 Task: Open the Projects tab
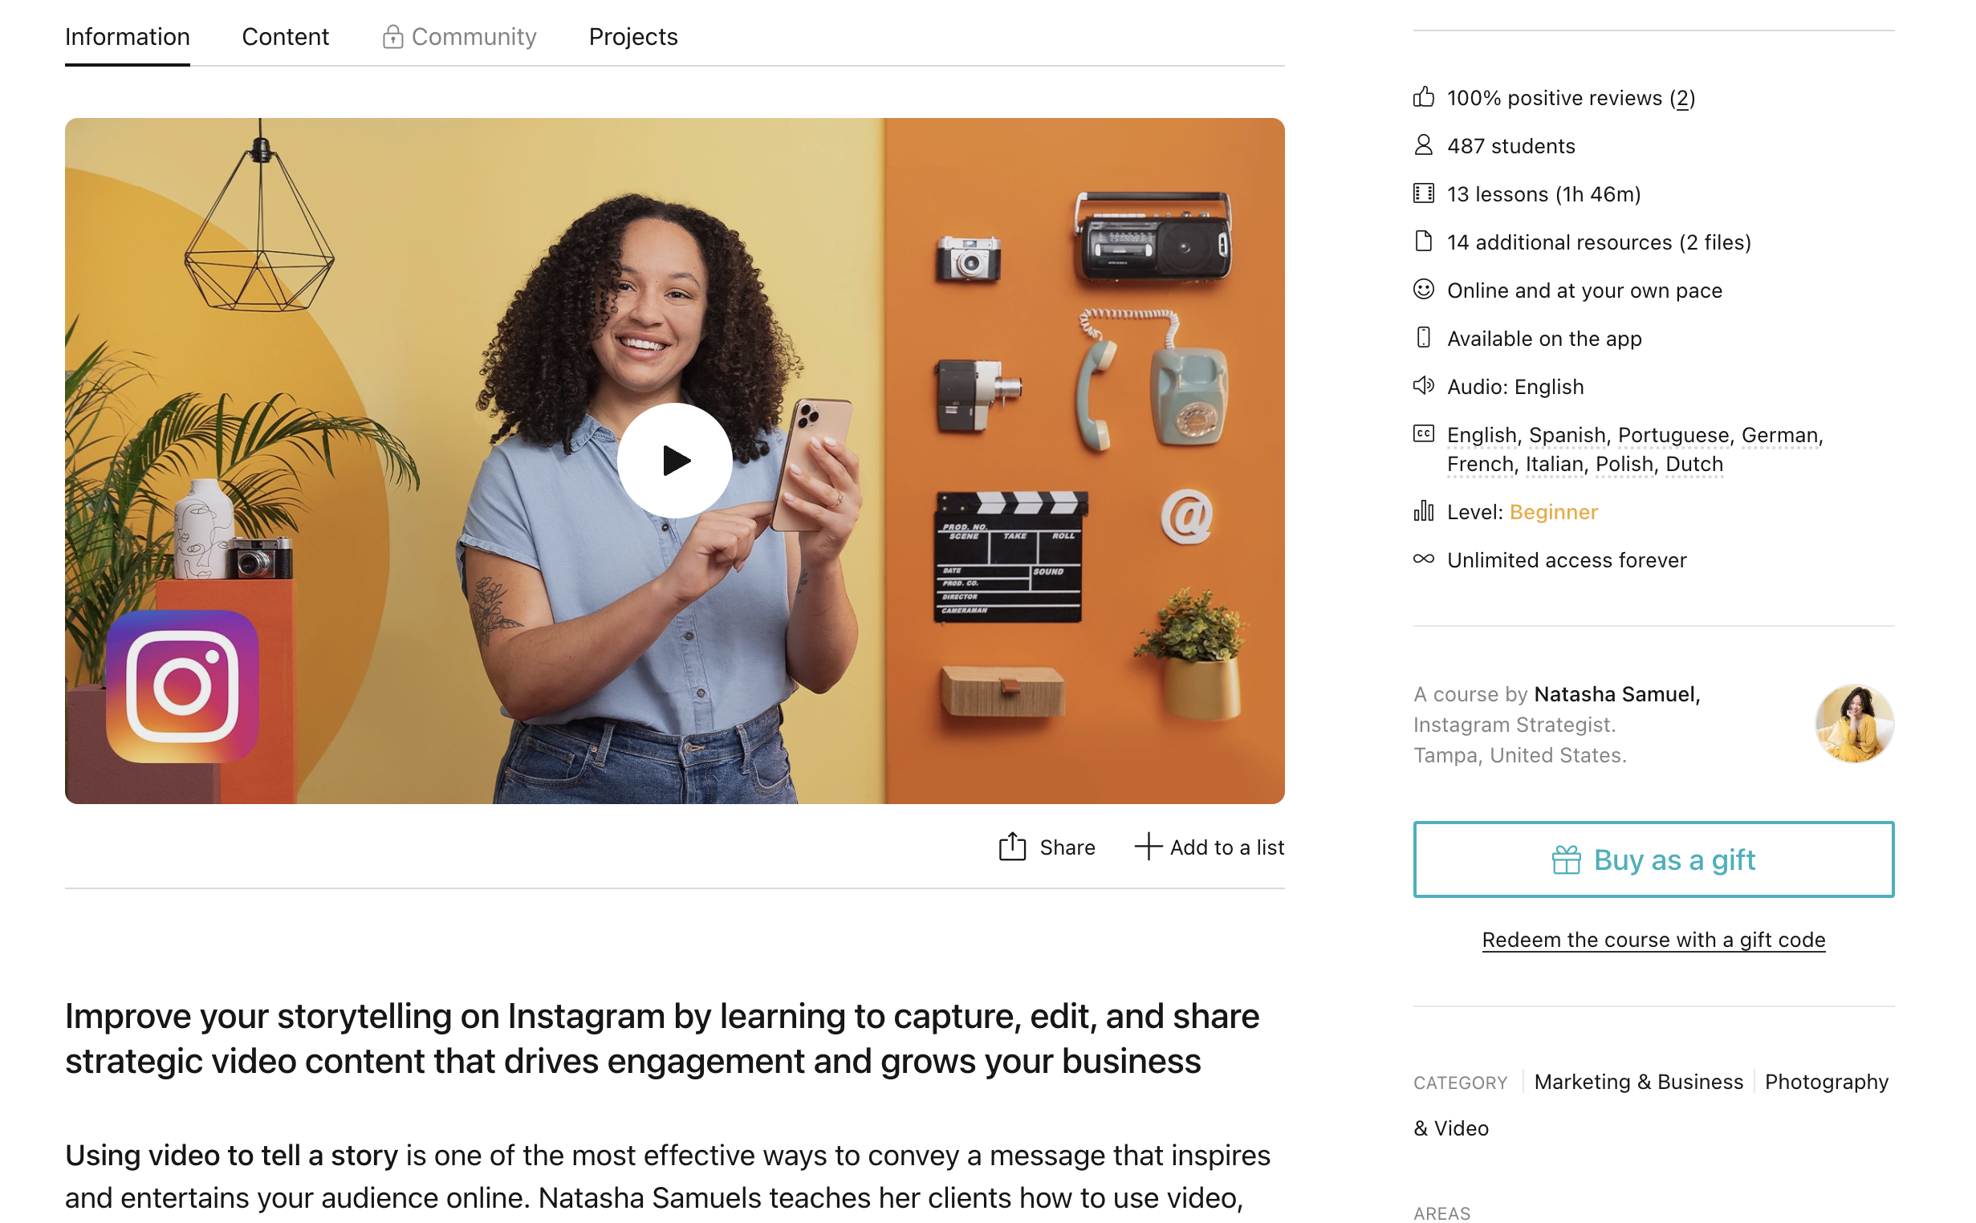632,36
